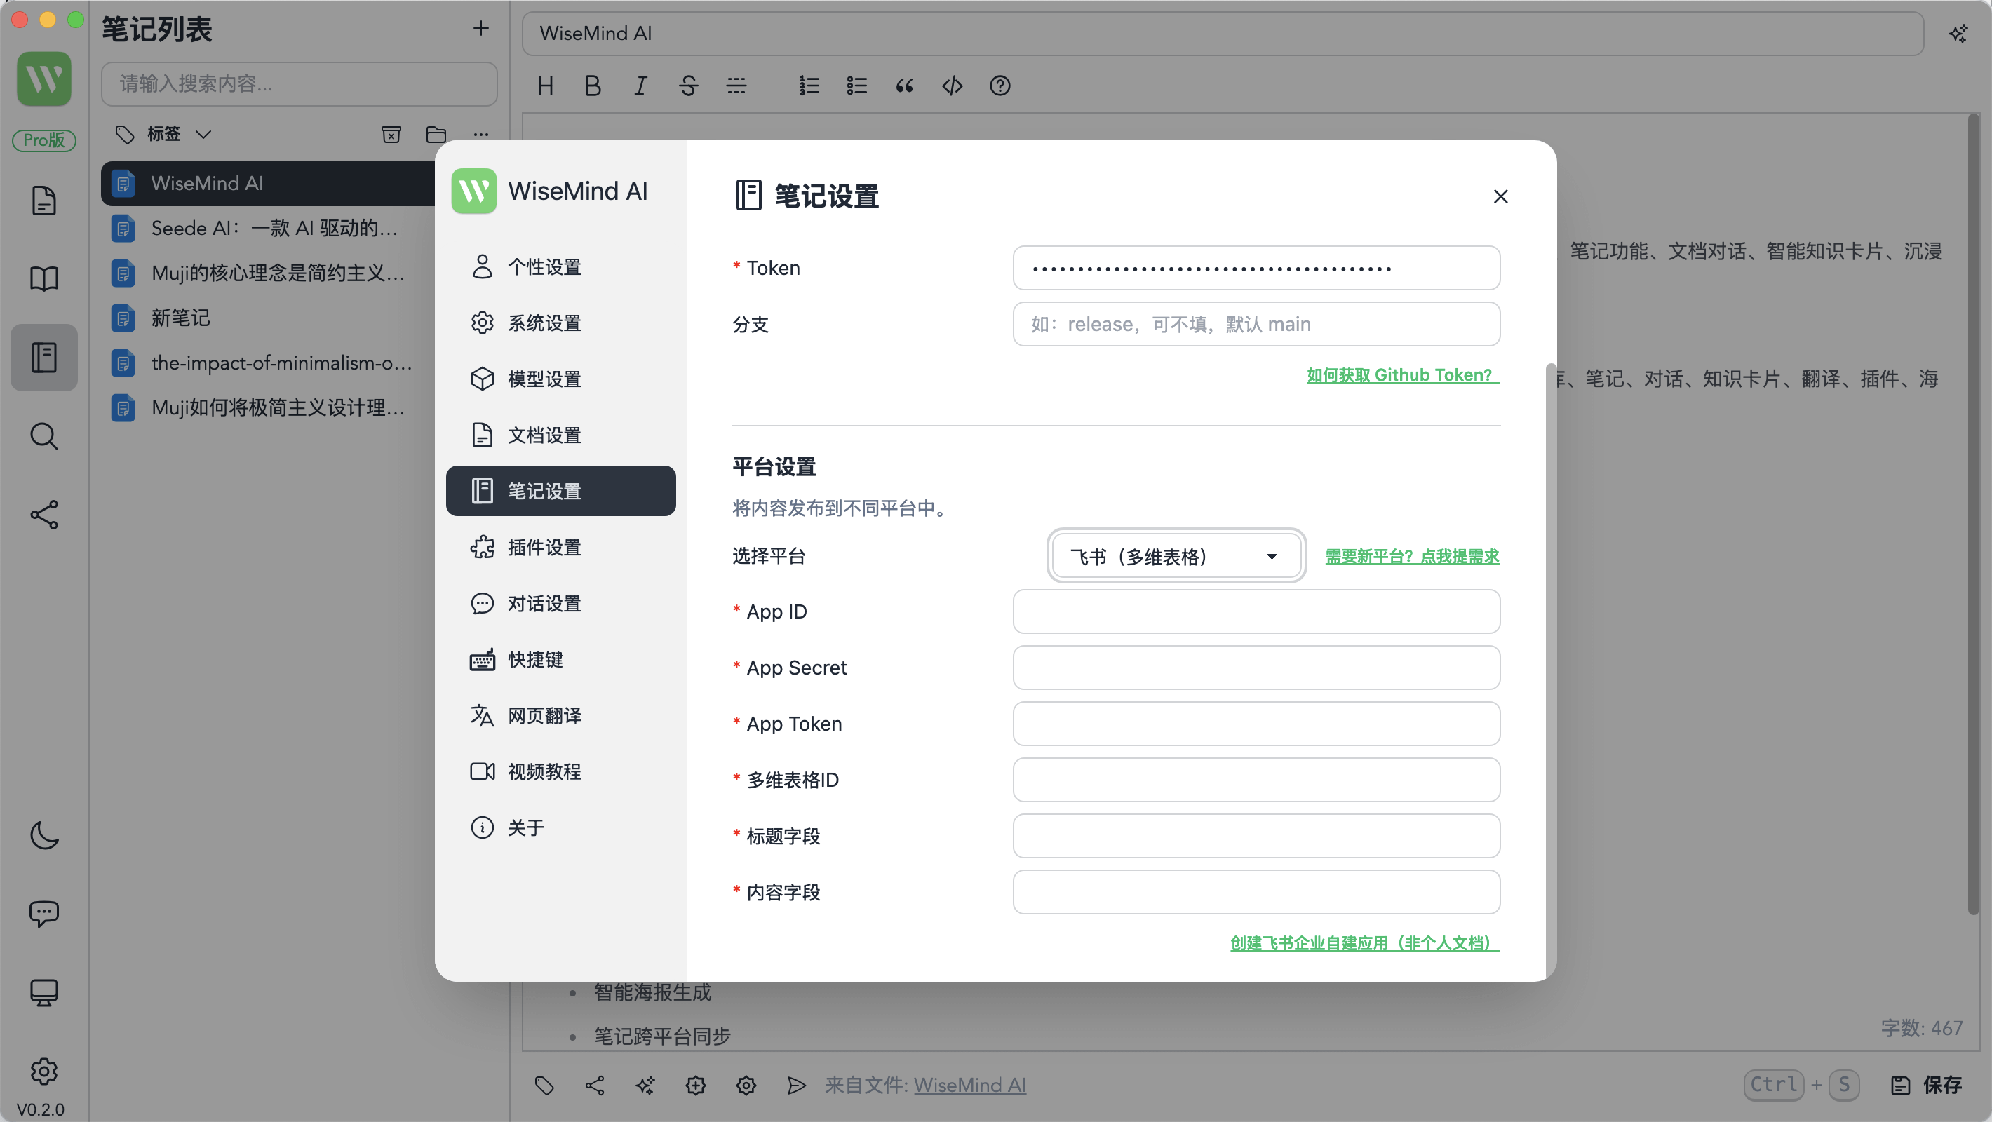
Task: Click the tag icon in the bottom toolbar
Action: click(544, 1085)
